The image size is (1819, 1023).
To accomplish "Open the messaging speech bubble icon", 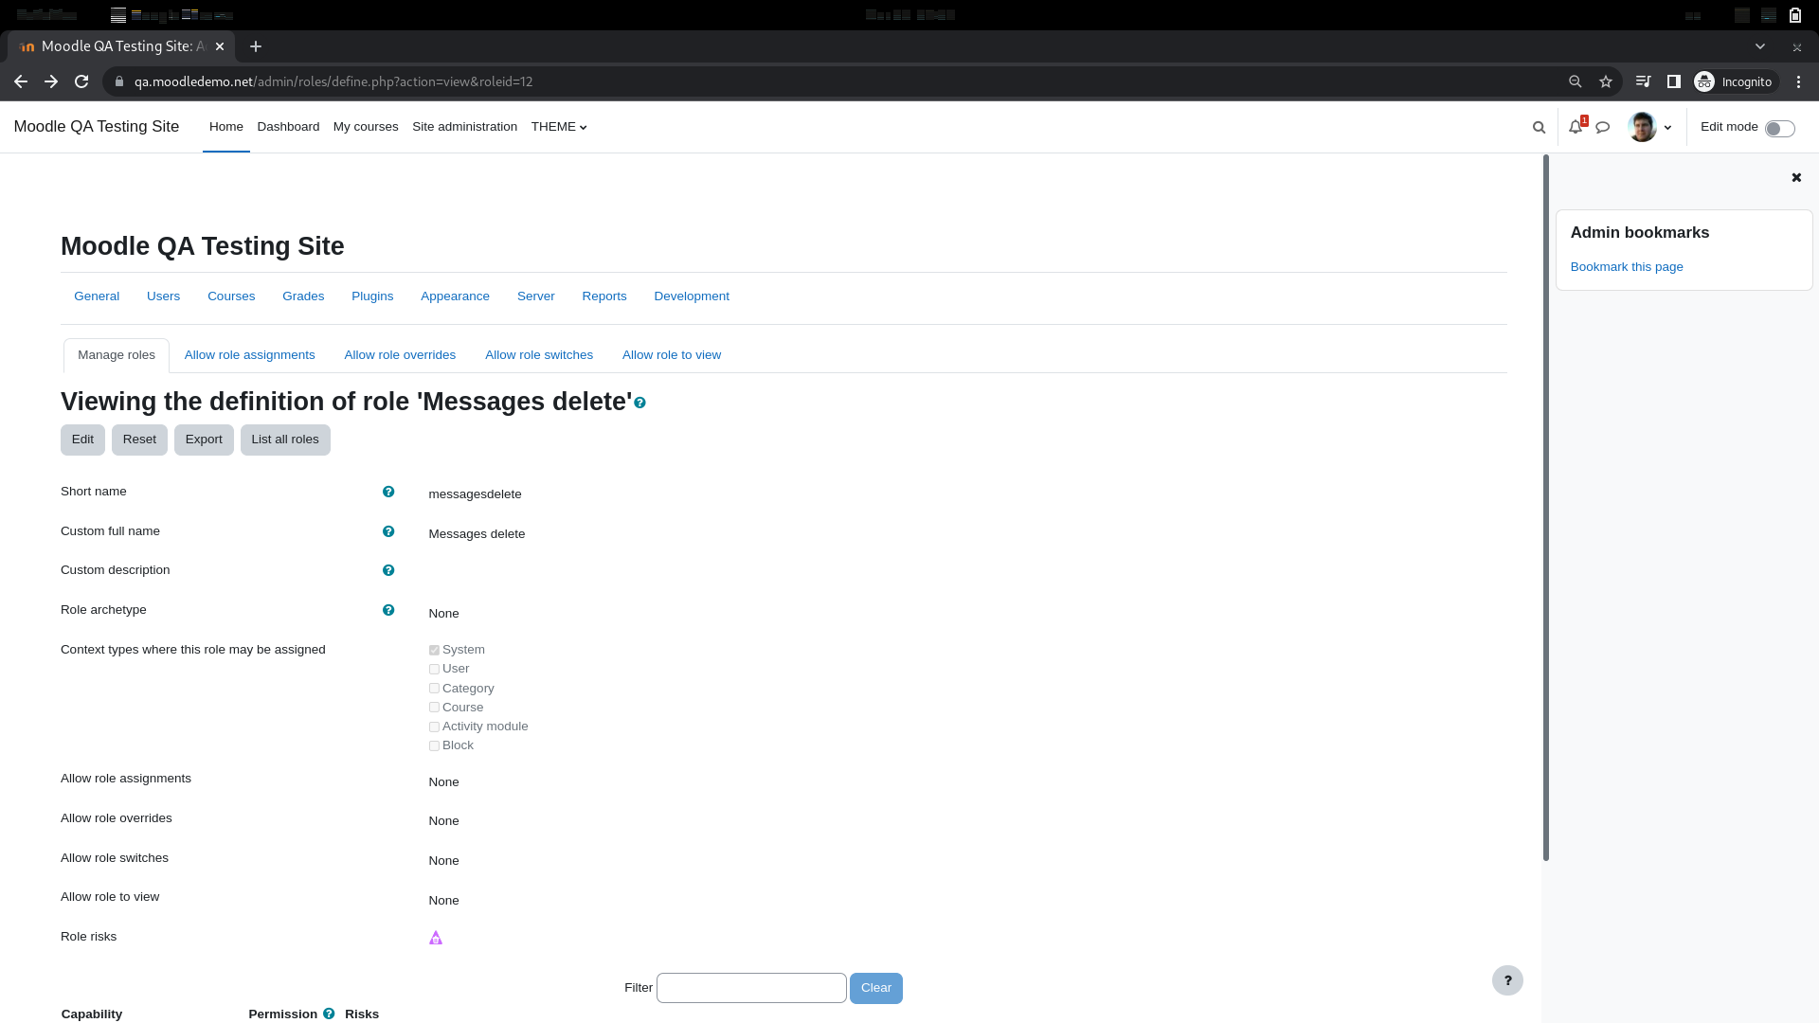I will point(1603,127).
